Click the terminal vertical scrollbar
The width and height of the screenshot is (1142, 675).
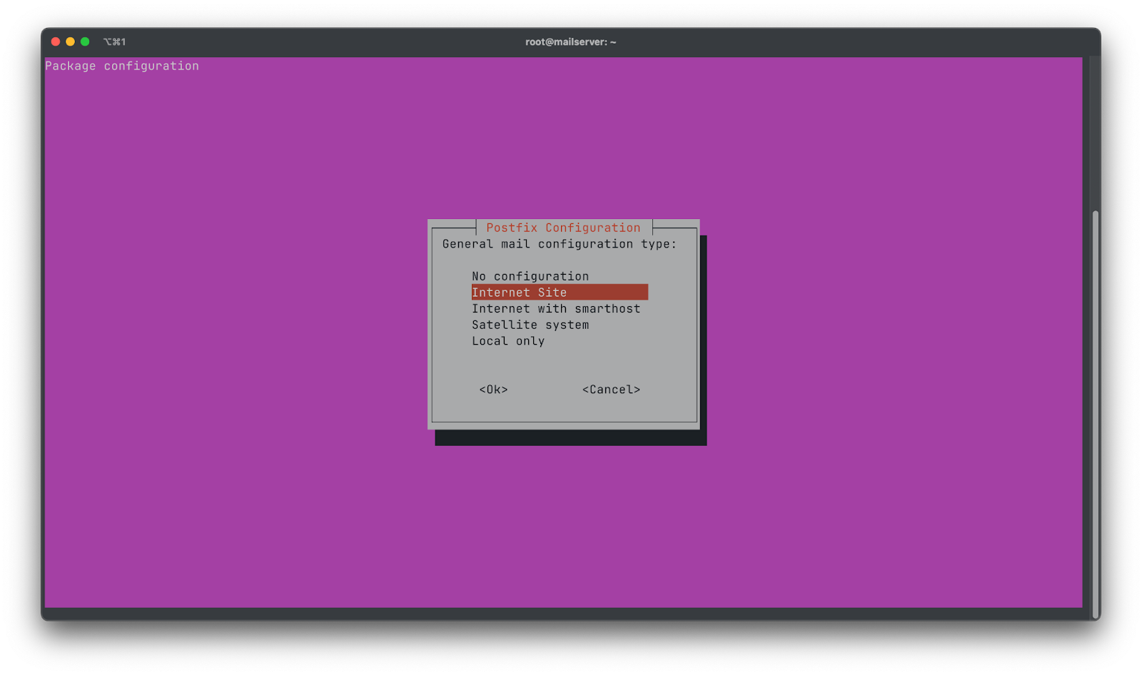click(1096, 414)
